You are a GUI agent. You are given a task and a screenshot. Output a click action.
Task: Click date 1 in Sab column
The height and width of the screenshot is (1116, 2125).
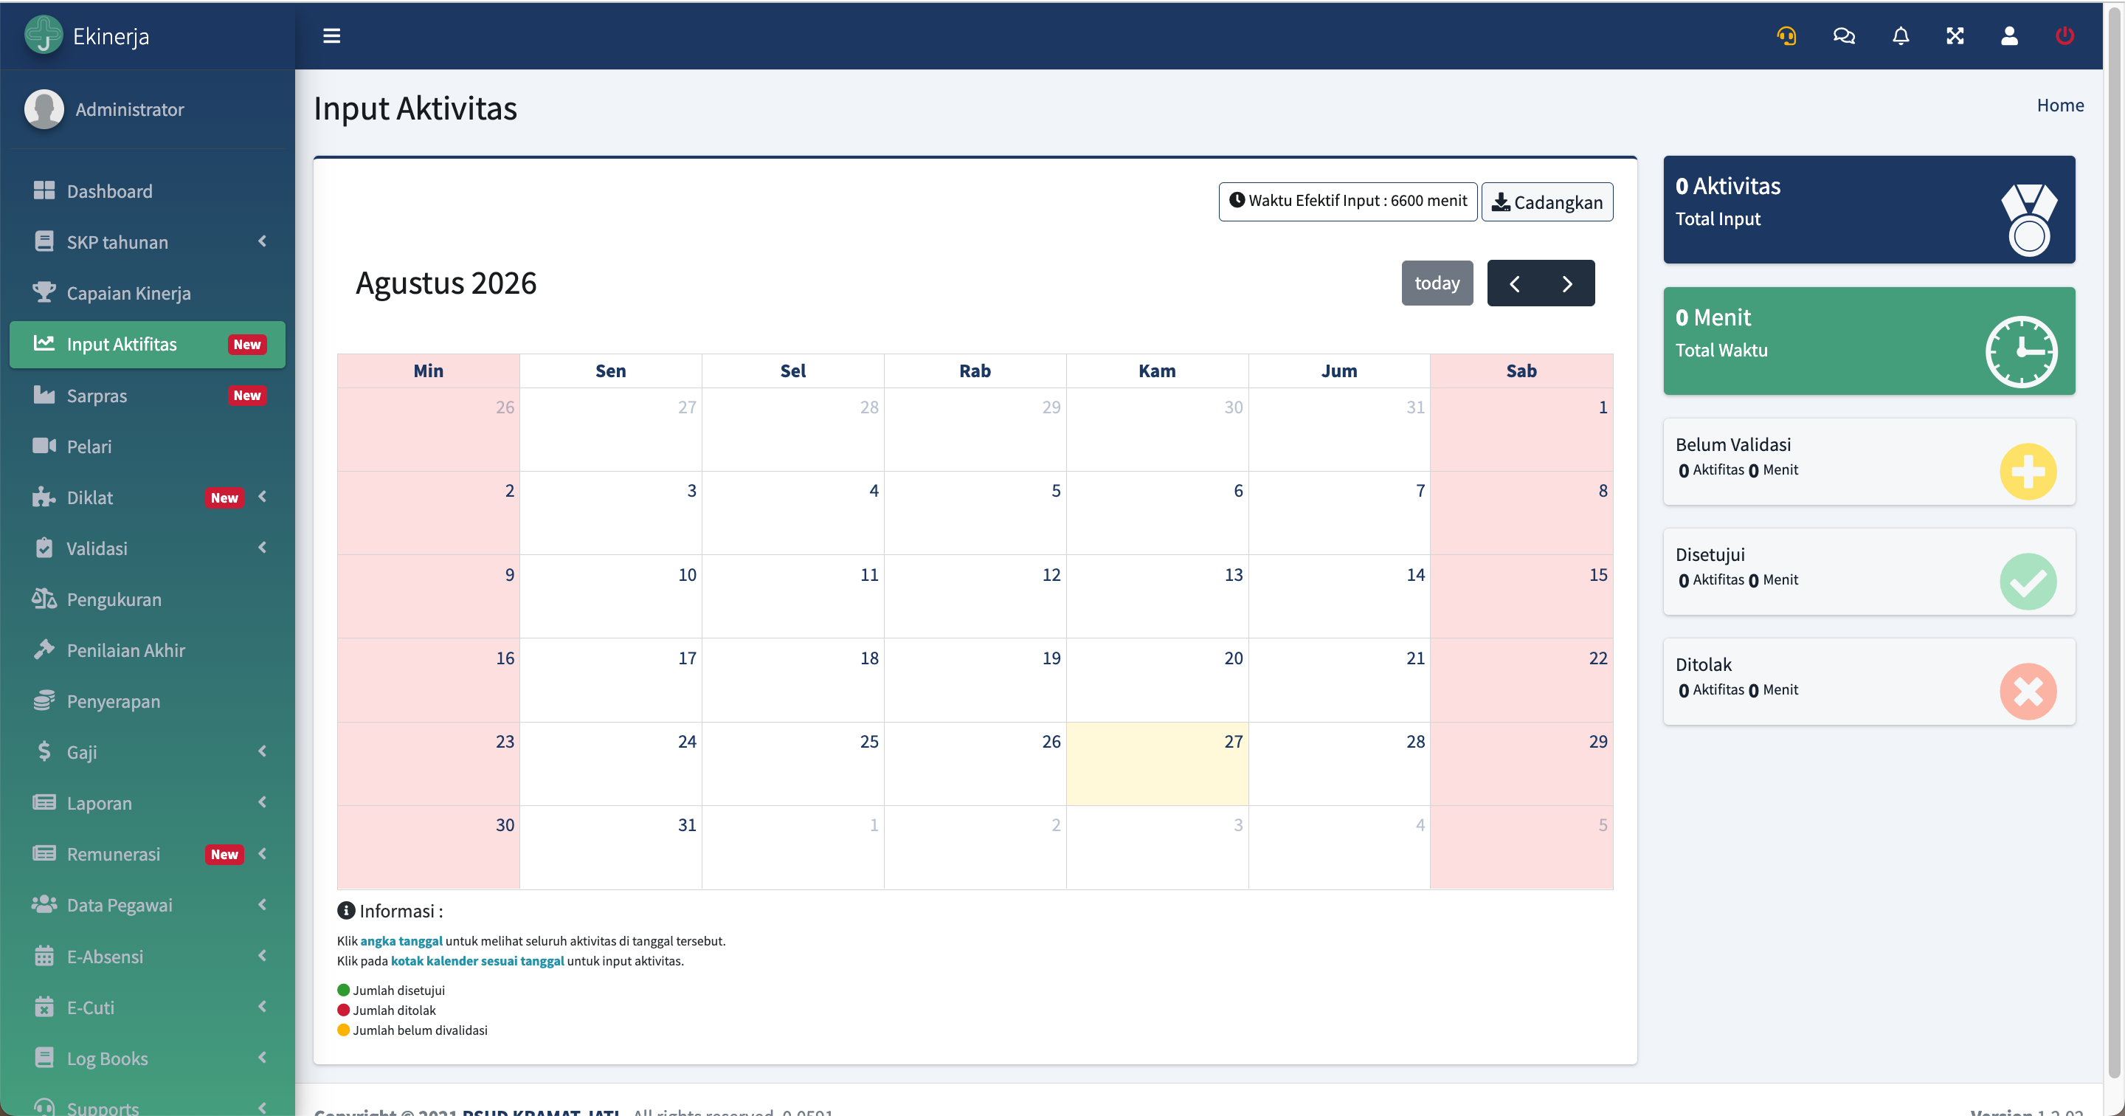pyautogui.click(x=1603, y=407)
